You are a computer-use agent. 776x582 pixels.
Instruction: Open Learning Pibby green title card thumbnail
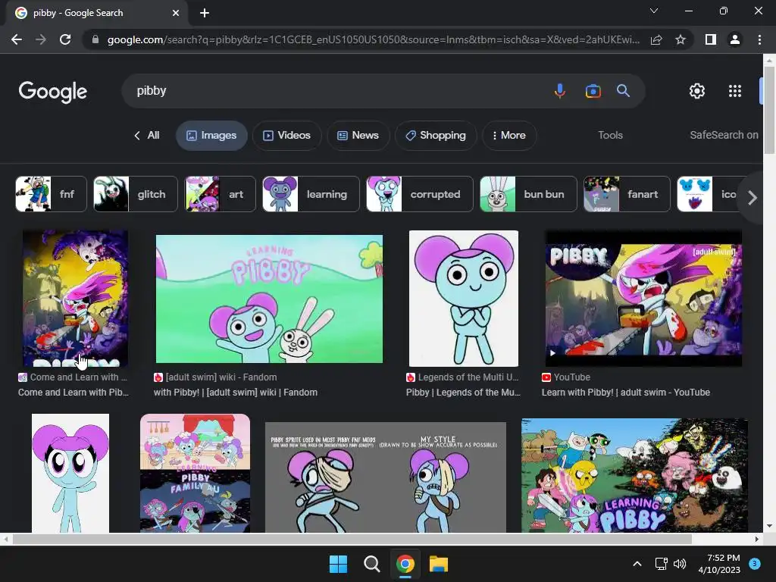point(269,299)
